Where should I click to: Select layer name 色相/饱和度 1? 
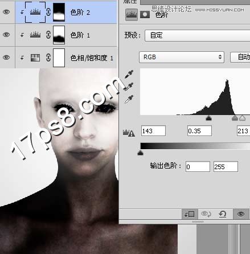[92, 58]
